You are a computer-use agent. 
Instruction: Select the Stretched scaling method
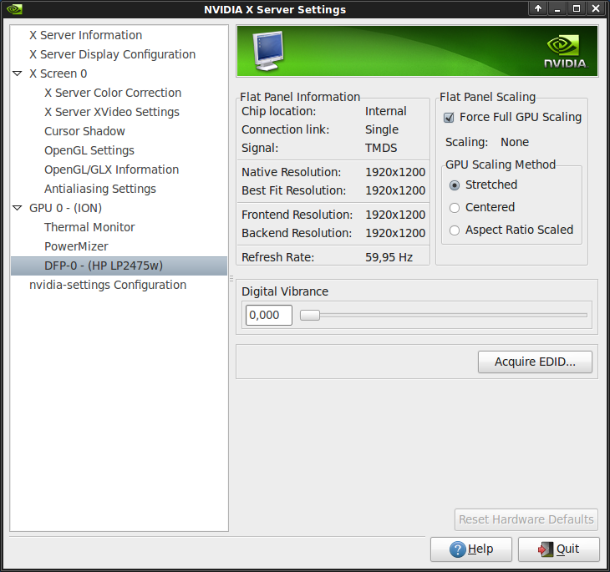click(455, 185)
